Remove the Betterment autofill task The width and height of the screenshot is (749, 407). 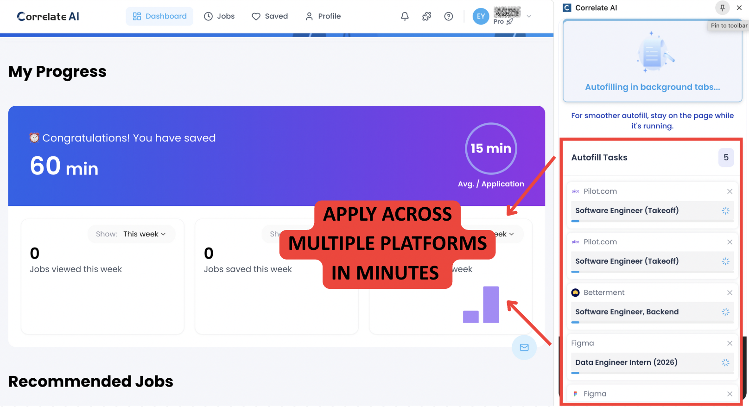pos(730,293)
